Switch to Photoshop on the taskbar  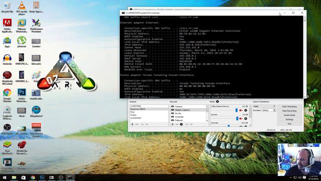(x=42, y=177)
